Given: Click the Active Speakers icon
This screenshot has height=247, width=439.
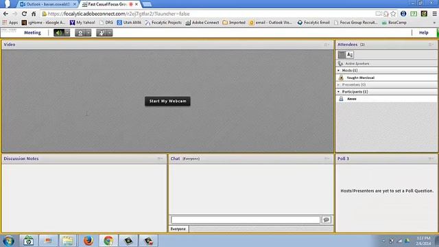Looking at the screenshot, I should click(340, 64).
